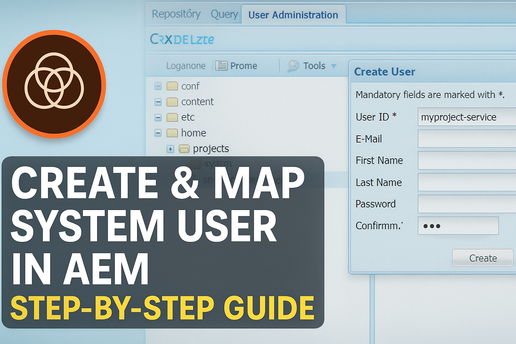Click the Create User dialog title
Screen dimensions: 516x344
[x=385, y=72]
